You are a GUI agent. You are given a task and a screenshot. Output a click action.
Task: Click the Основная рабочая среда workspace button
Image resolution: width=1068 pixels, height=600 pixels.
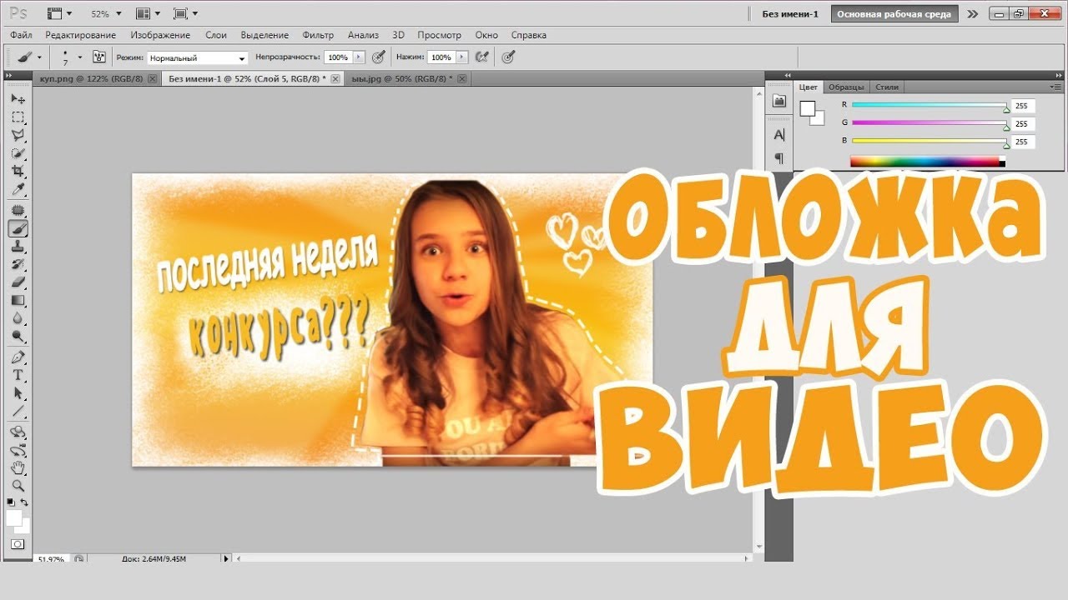tap(894, 14)
